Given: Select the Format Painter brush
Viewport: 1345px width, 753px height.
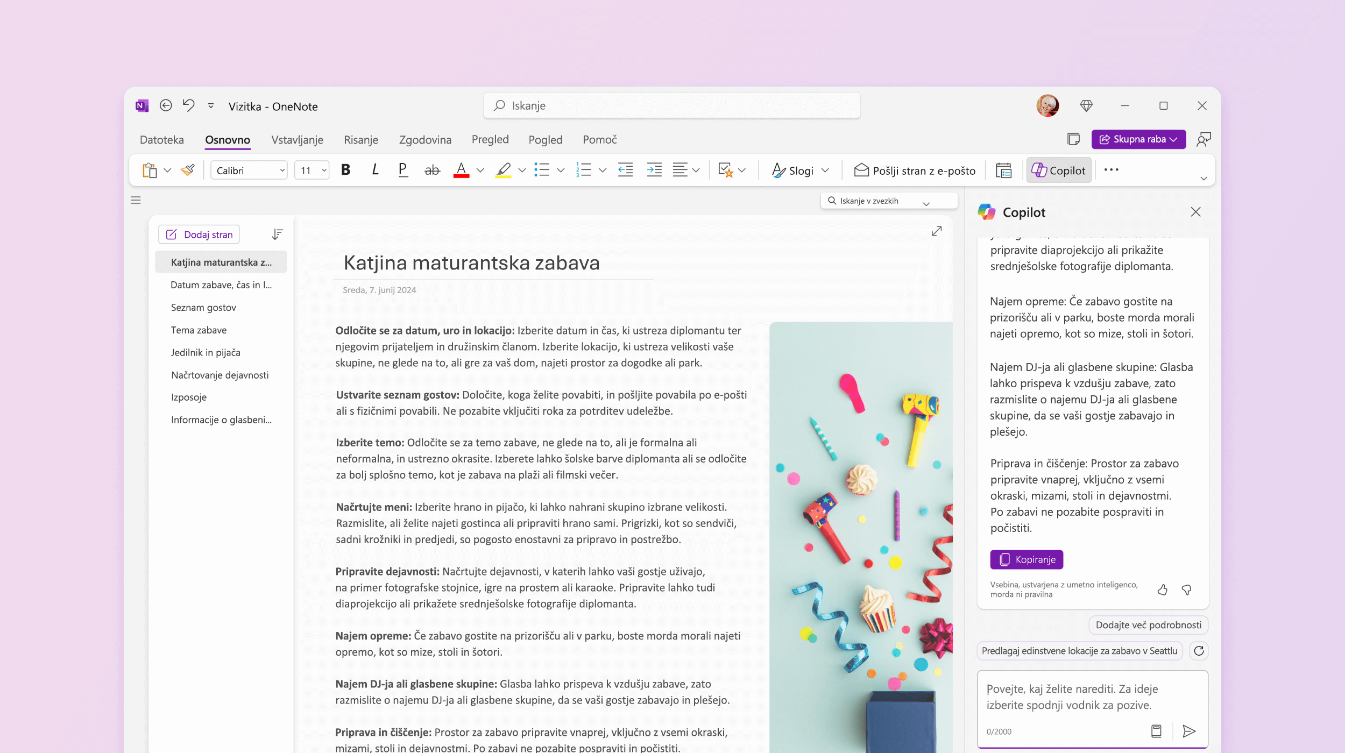Looking at the screenshot, I should [188, 171].
